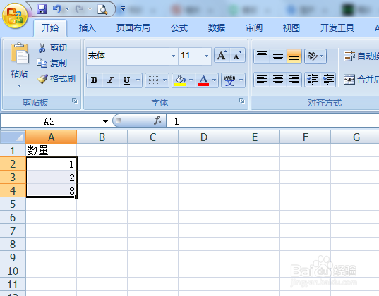Save the workbook from quick access toolbar
This screenshot has width=379, height=296.
click(x=42, y=9)
